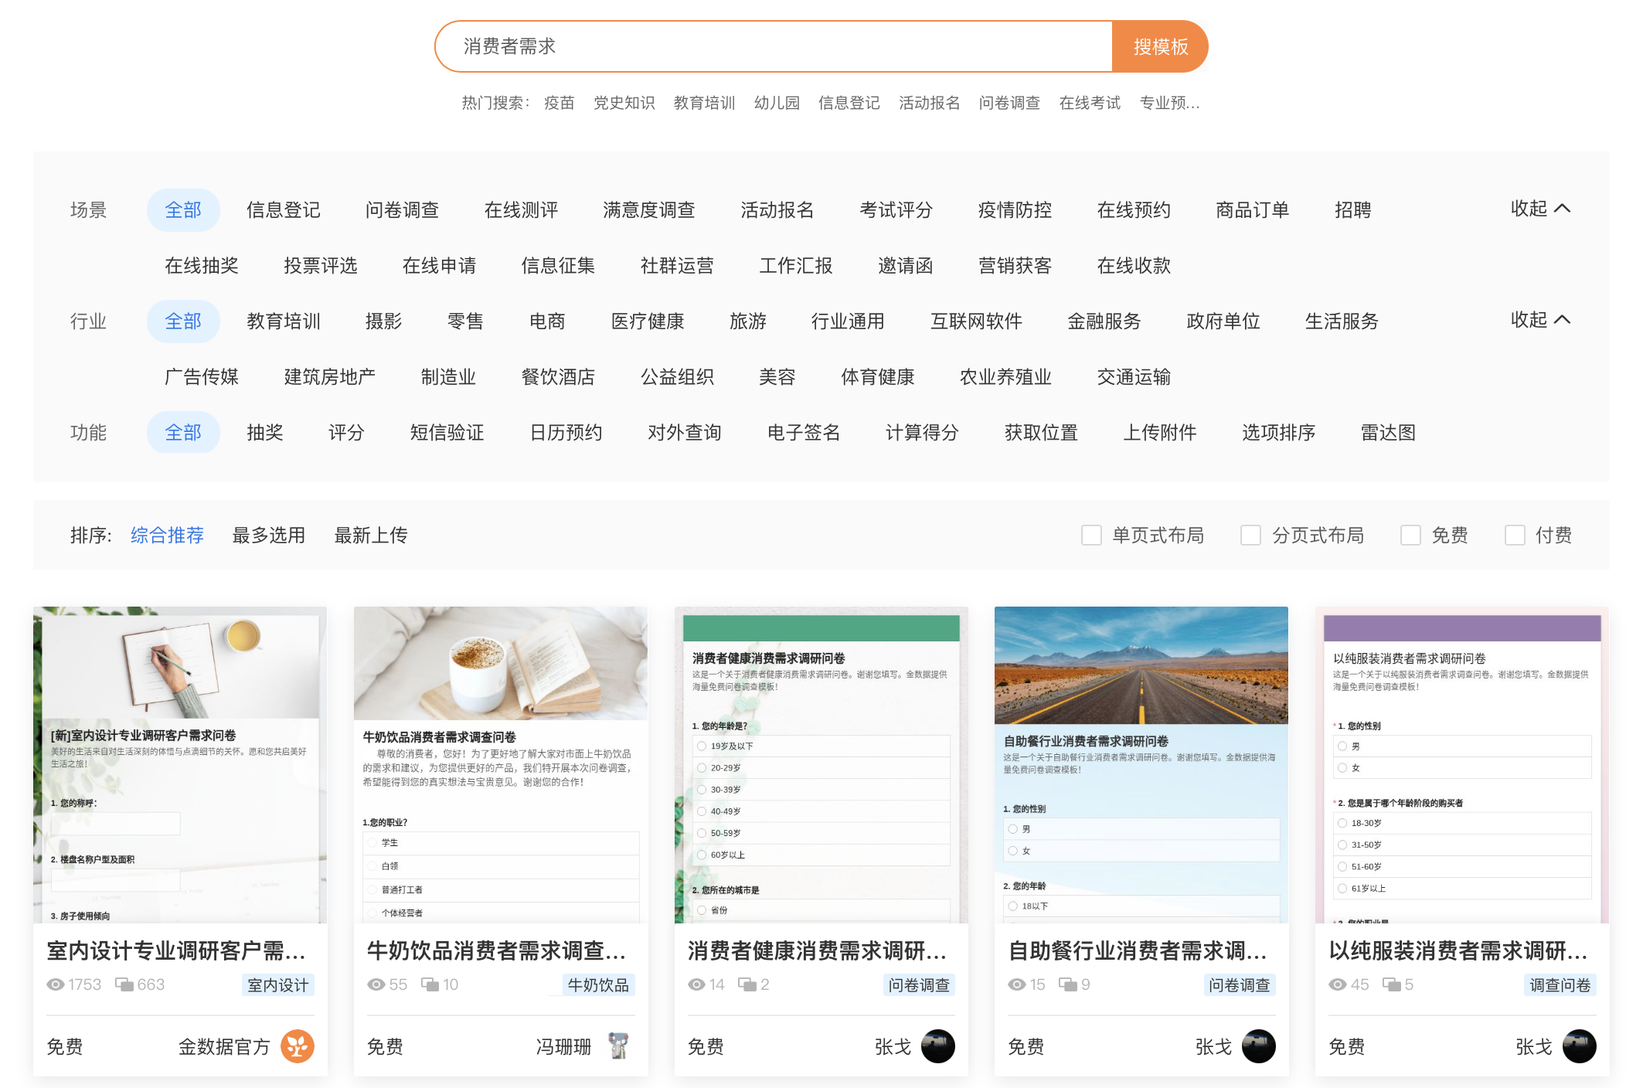The width and height of the screenshot is (1643, 1088).
Task: Focus the template search input field
Action: click(x=773, y=46)
